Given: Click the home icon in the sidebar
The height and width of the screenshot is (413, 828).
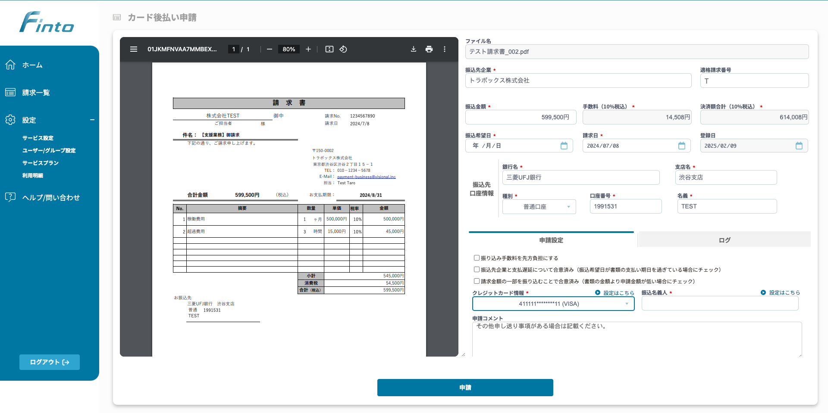Looking at the screenshot, I should click(x=10, y=65).
